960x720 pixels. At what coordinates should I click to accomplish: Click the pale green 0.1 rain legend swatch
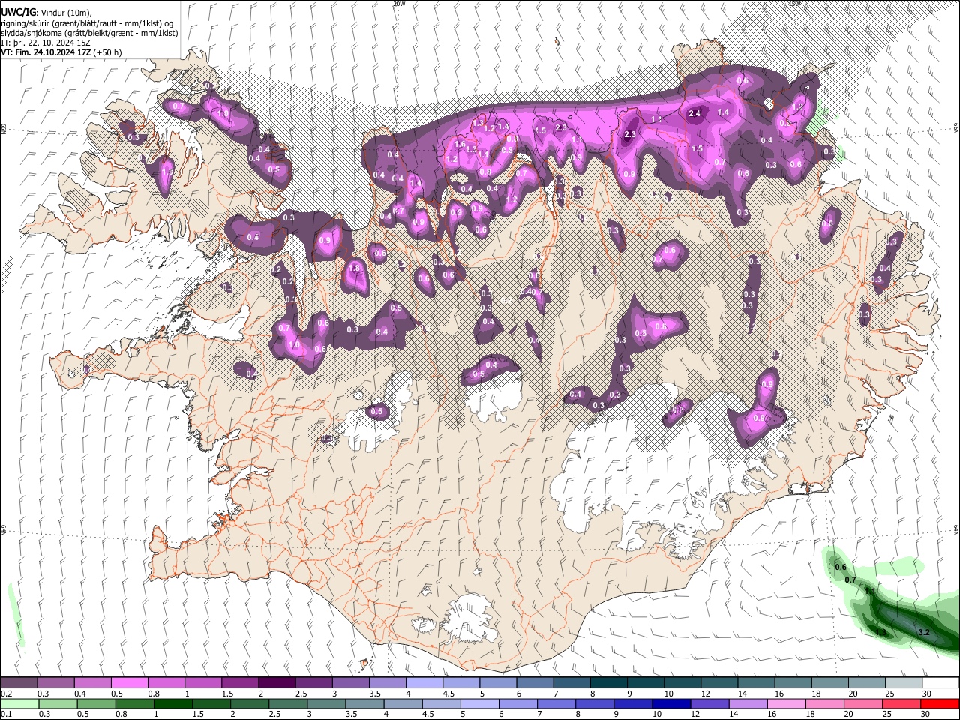(18, 704)
